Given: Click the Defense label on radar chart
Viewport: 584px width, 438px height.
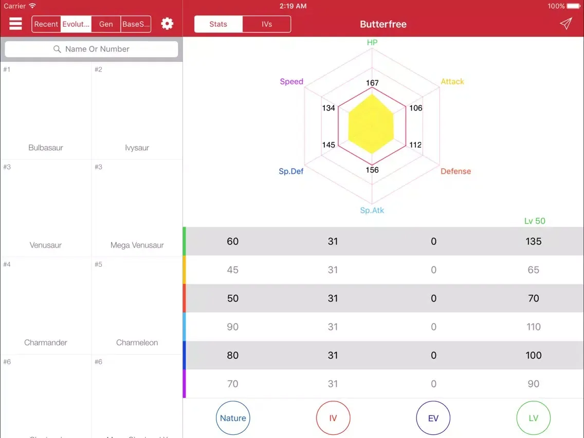Looking at the screenshot, I should 455,171.
